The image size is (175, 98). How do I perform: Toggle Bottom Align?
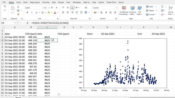tap(72, 8)
